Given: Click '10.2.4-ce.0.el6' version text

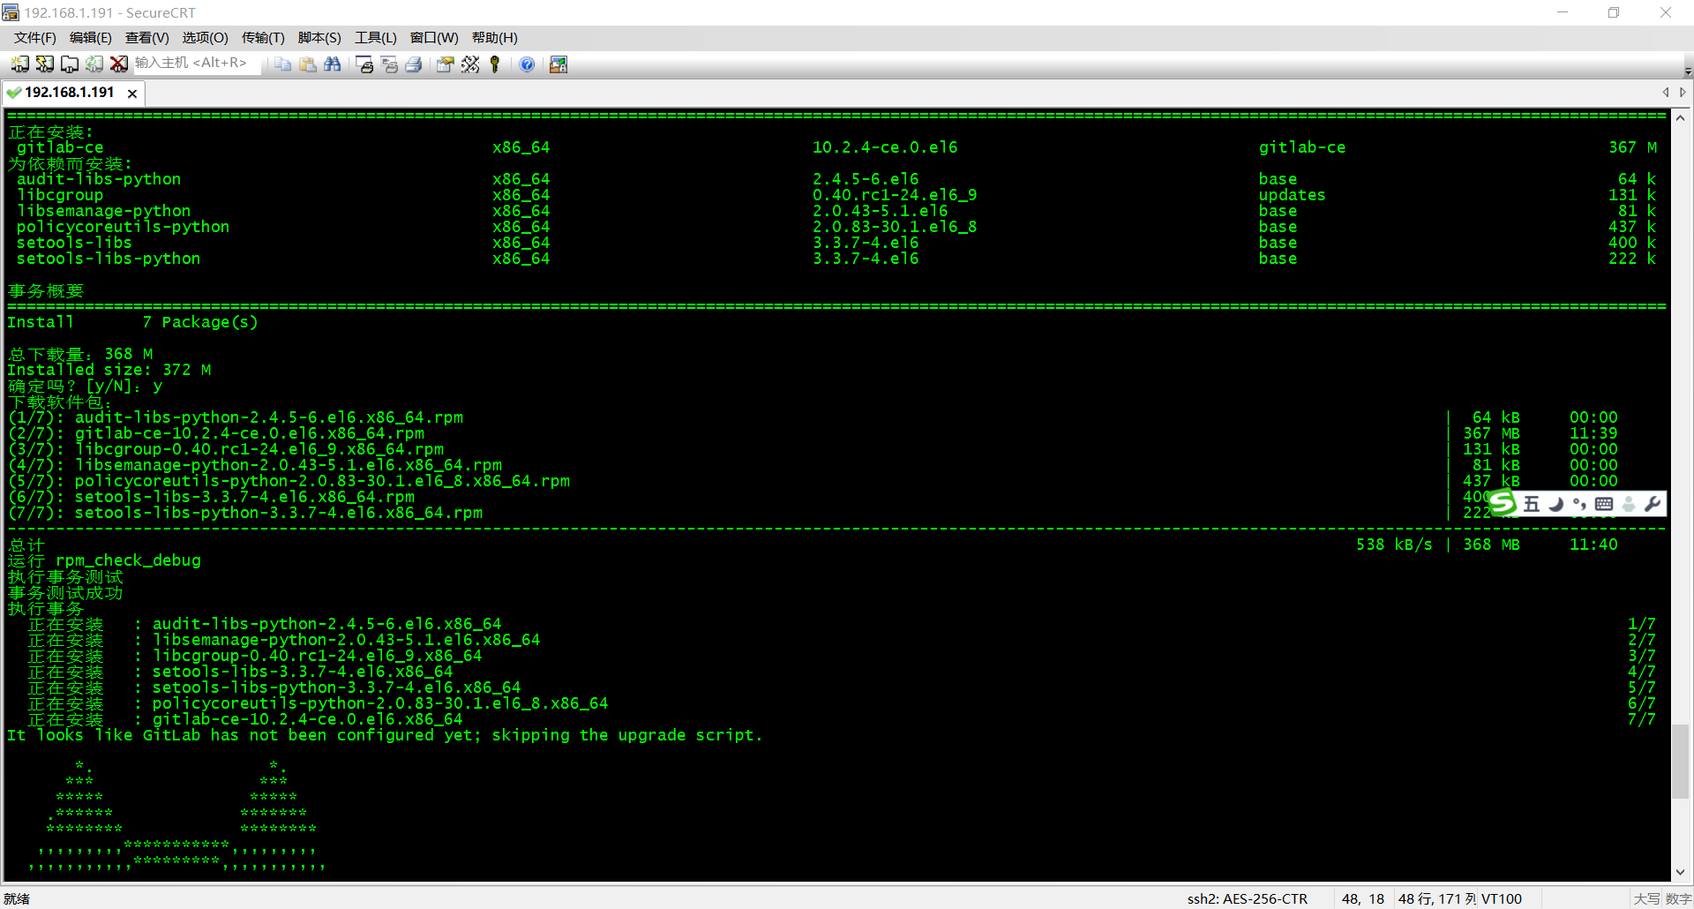Looking at the screenshot, I should pyautogui.click(x=885, y=147).
